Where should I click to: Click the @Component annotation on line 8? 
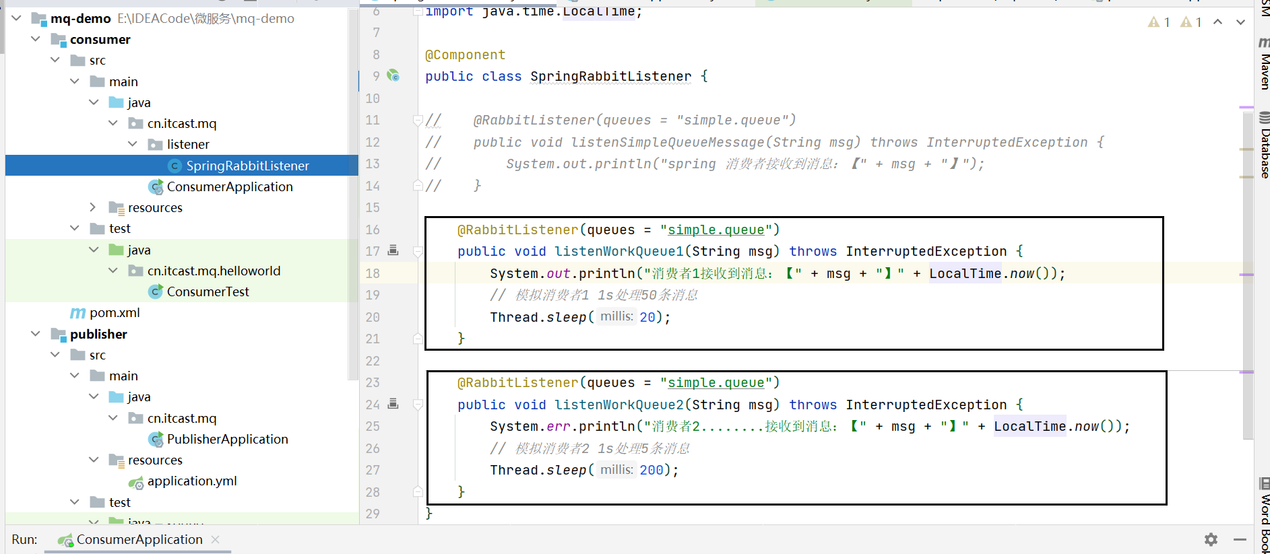[x=465, y=55]
